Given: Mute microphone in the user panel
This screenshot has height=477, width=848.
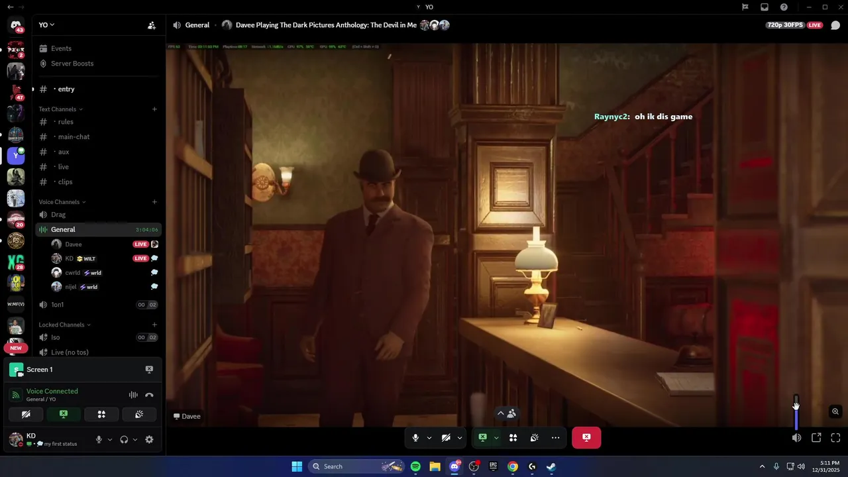Looking at the screenshot, I should tap(99, 439).
